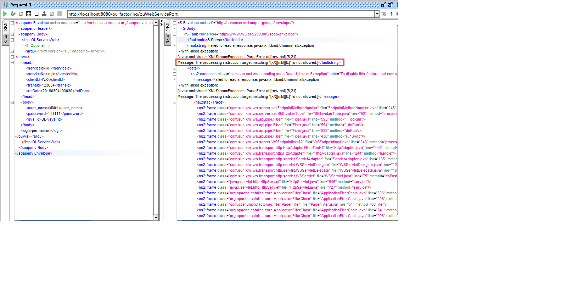Click the sys_id BL line
Screen dimensions: 567x283
(x=44, y=119)
